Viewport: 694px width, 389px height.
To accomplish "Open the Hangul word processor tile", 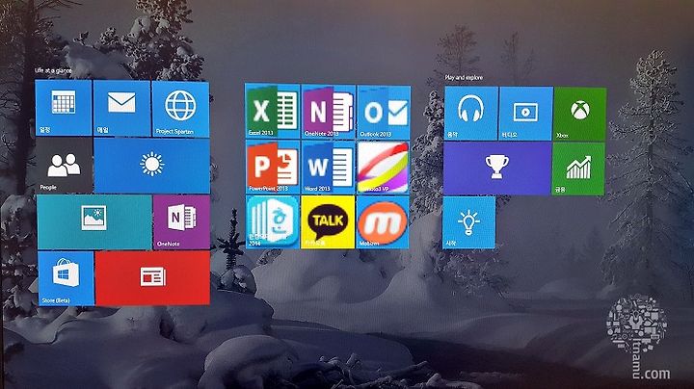I will [x=273, y=222].
